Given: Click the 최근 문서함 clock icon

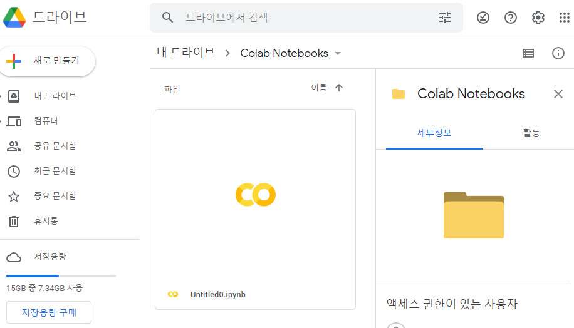Looking at the screenshot, I should tap(14, 171).
